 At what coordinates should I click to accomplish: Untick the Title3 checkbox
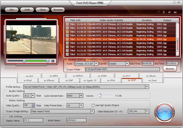(67, 32)
